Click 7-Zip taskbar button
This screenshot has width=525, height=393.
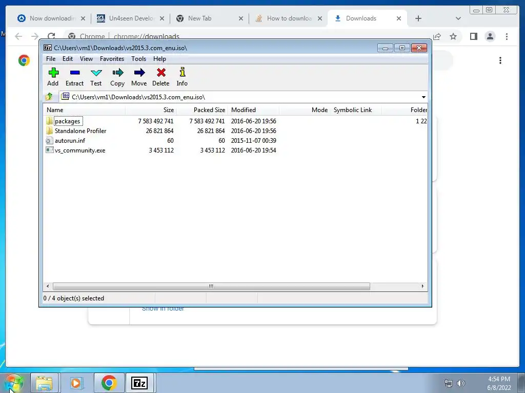[139, 383]
